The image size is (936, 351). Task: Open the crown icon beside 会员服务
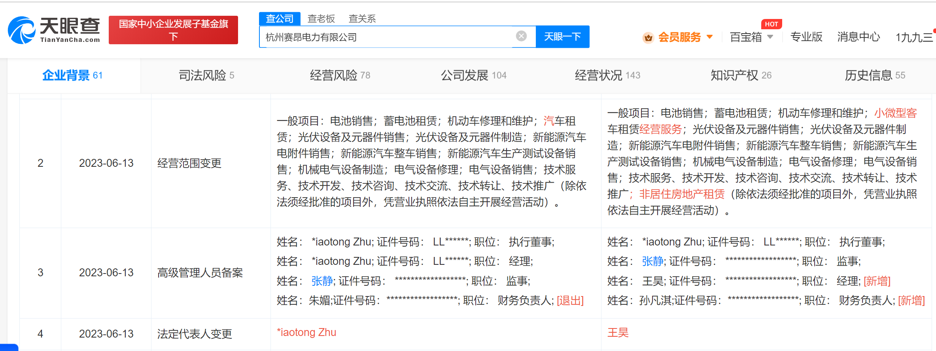point(648,38)
